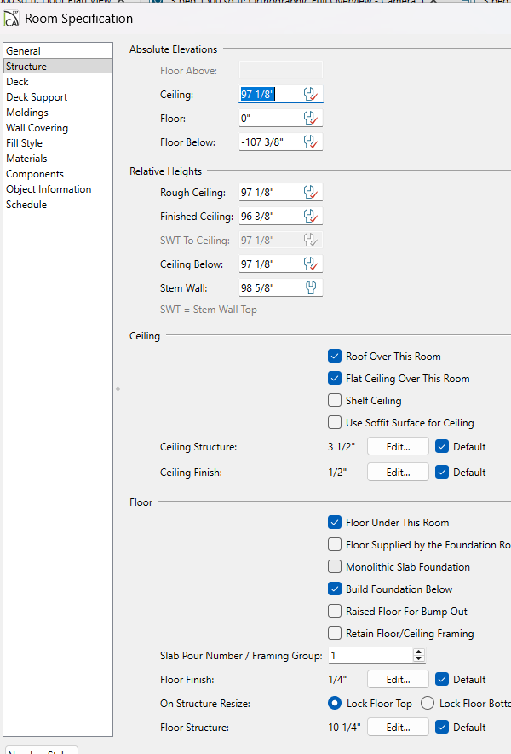Click the wrench icon beside Floor Below field
Viewport: 511px width, 754px height.
(311, 142)
